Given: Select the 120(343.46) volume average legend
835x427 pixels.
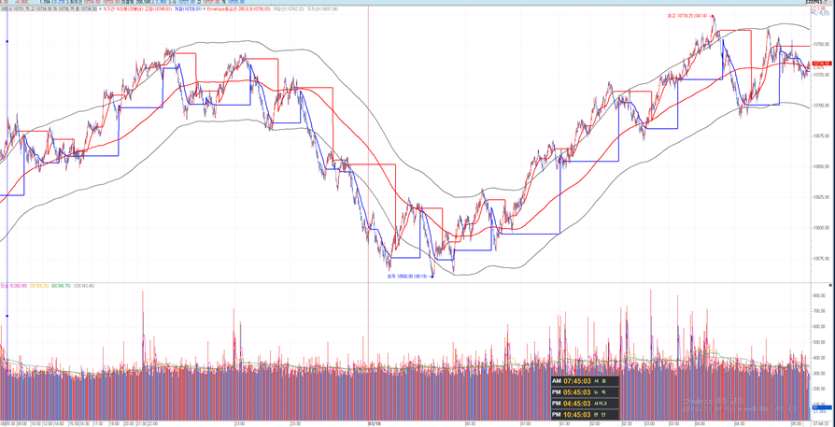Looking at the screenshot, I should (84, 286).
